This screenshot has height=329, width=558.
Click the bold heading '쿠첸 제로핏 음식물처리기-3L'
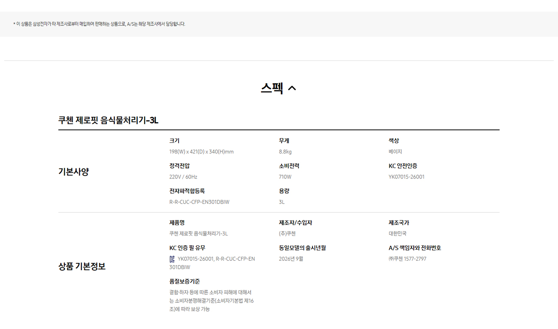[108, 121]
